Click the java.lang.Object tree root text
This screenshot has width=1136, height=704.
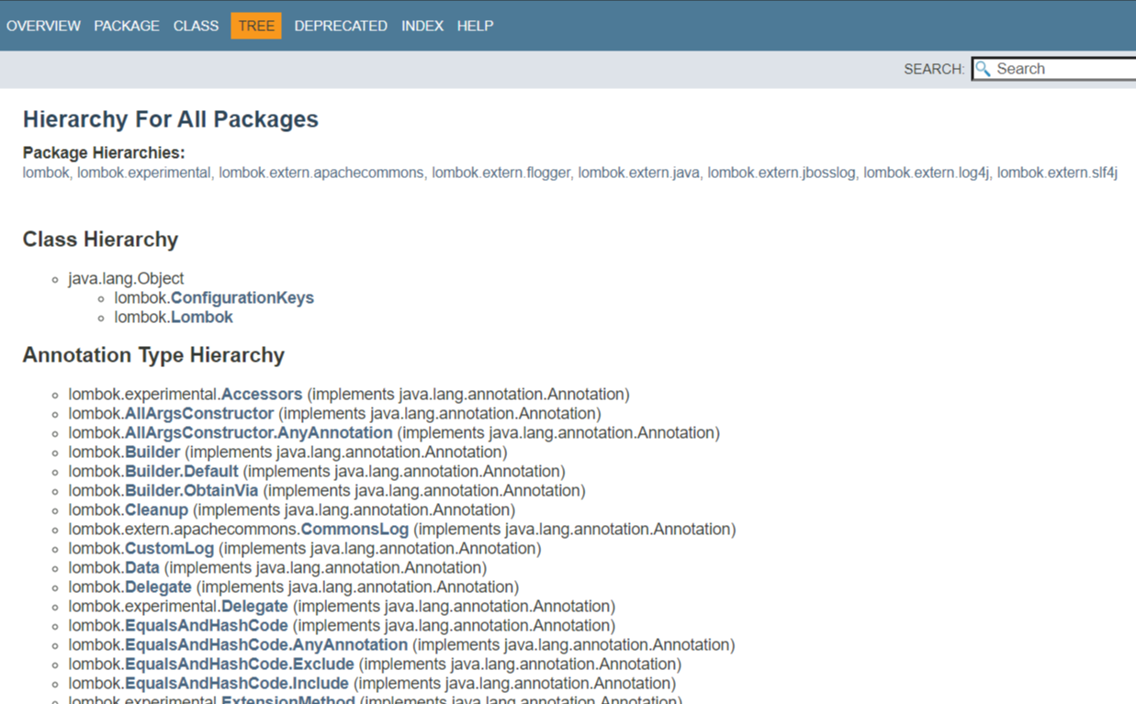click(126, 278)
